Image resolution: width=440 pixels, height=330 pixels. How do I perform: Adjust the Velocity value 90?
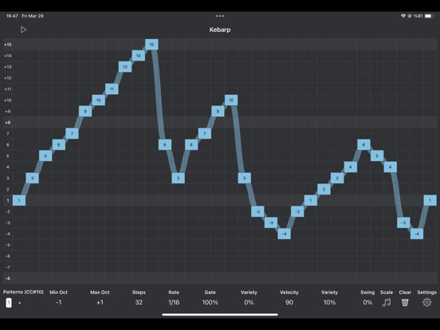point(289,302)
